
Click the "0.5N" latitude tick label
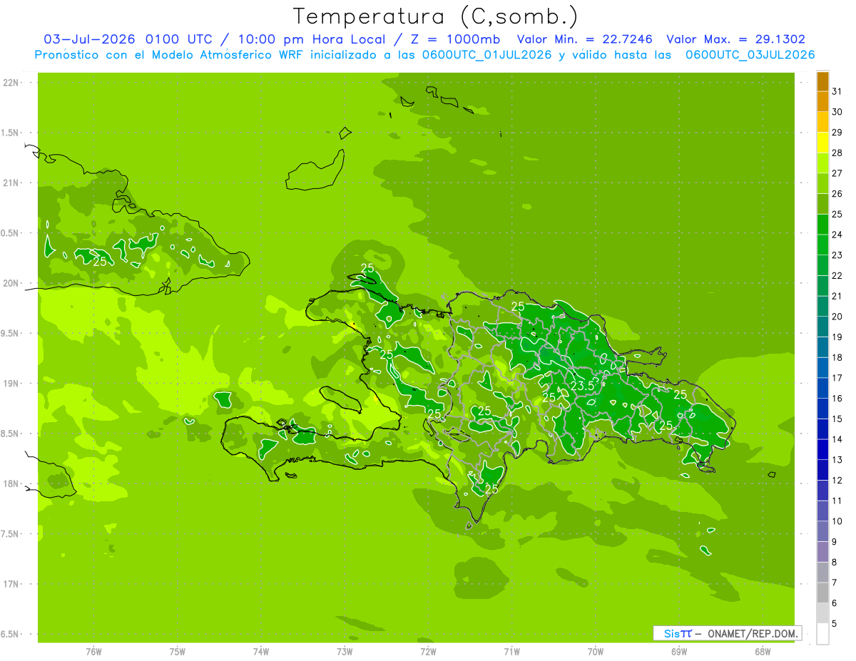(11, 233)
